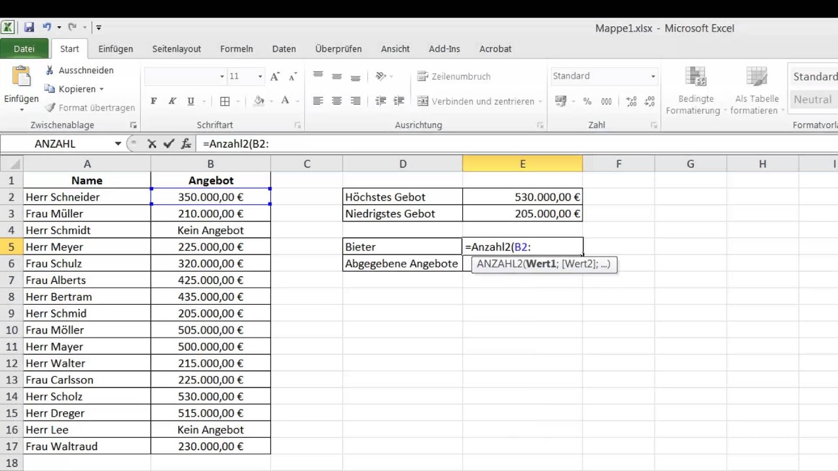Click Format übertragen paintbrush
Image resolution: width=838 pixels, height=471 pixels.
(90, 107)
